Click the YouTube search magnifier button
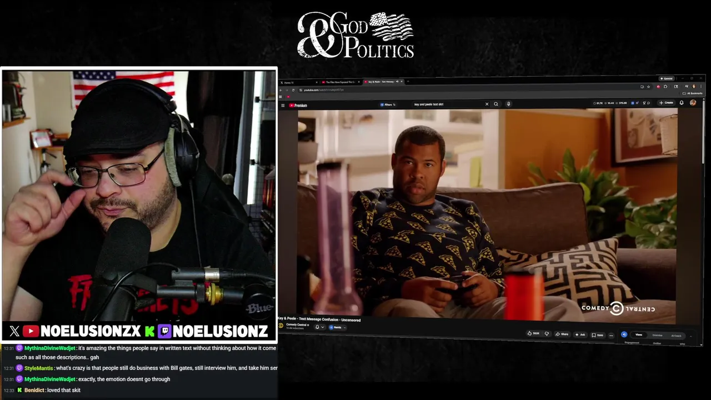Viewport: 711px width, 400px height. click(496, 104)
